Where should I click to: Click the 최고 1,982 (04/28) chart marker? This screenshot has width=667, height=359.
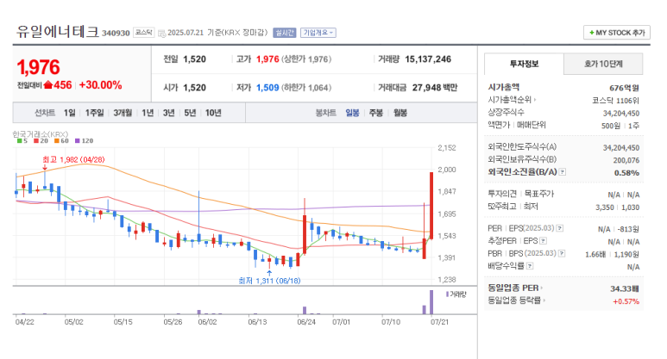pyautogui.click(x=73, y=159)
